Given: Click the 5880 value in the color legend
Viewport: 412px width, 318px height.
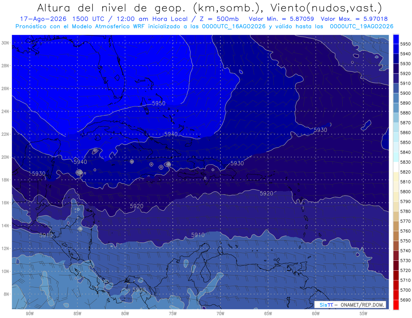Looking at the screenshot, I should (x=405, y=113).
